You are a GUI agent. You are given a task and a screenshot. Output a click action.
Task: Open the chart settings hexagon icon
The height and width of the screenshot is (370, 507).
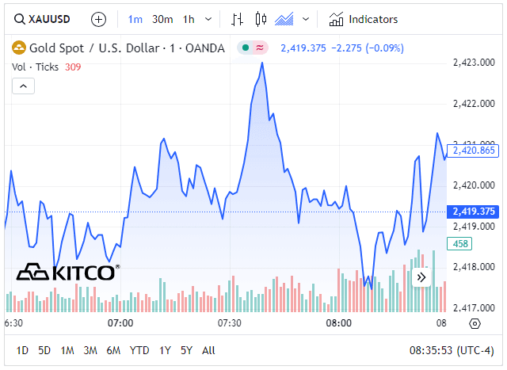click(x=475, y=323)
